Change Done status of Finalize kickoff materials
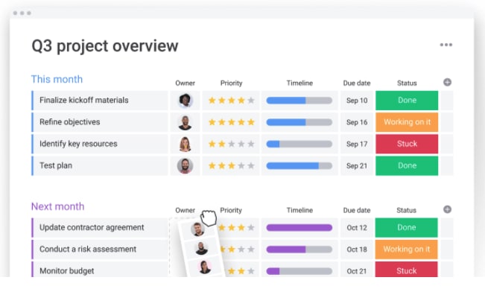Screen dimensions: 485x292 [x=407, y=101]
